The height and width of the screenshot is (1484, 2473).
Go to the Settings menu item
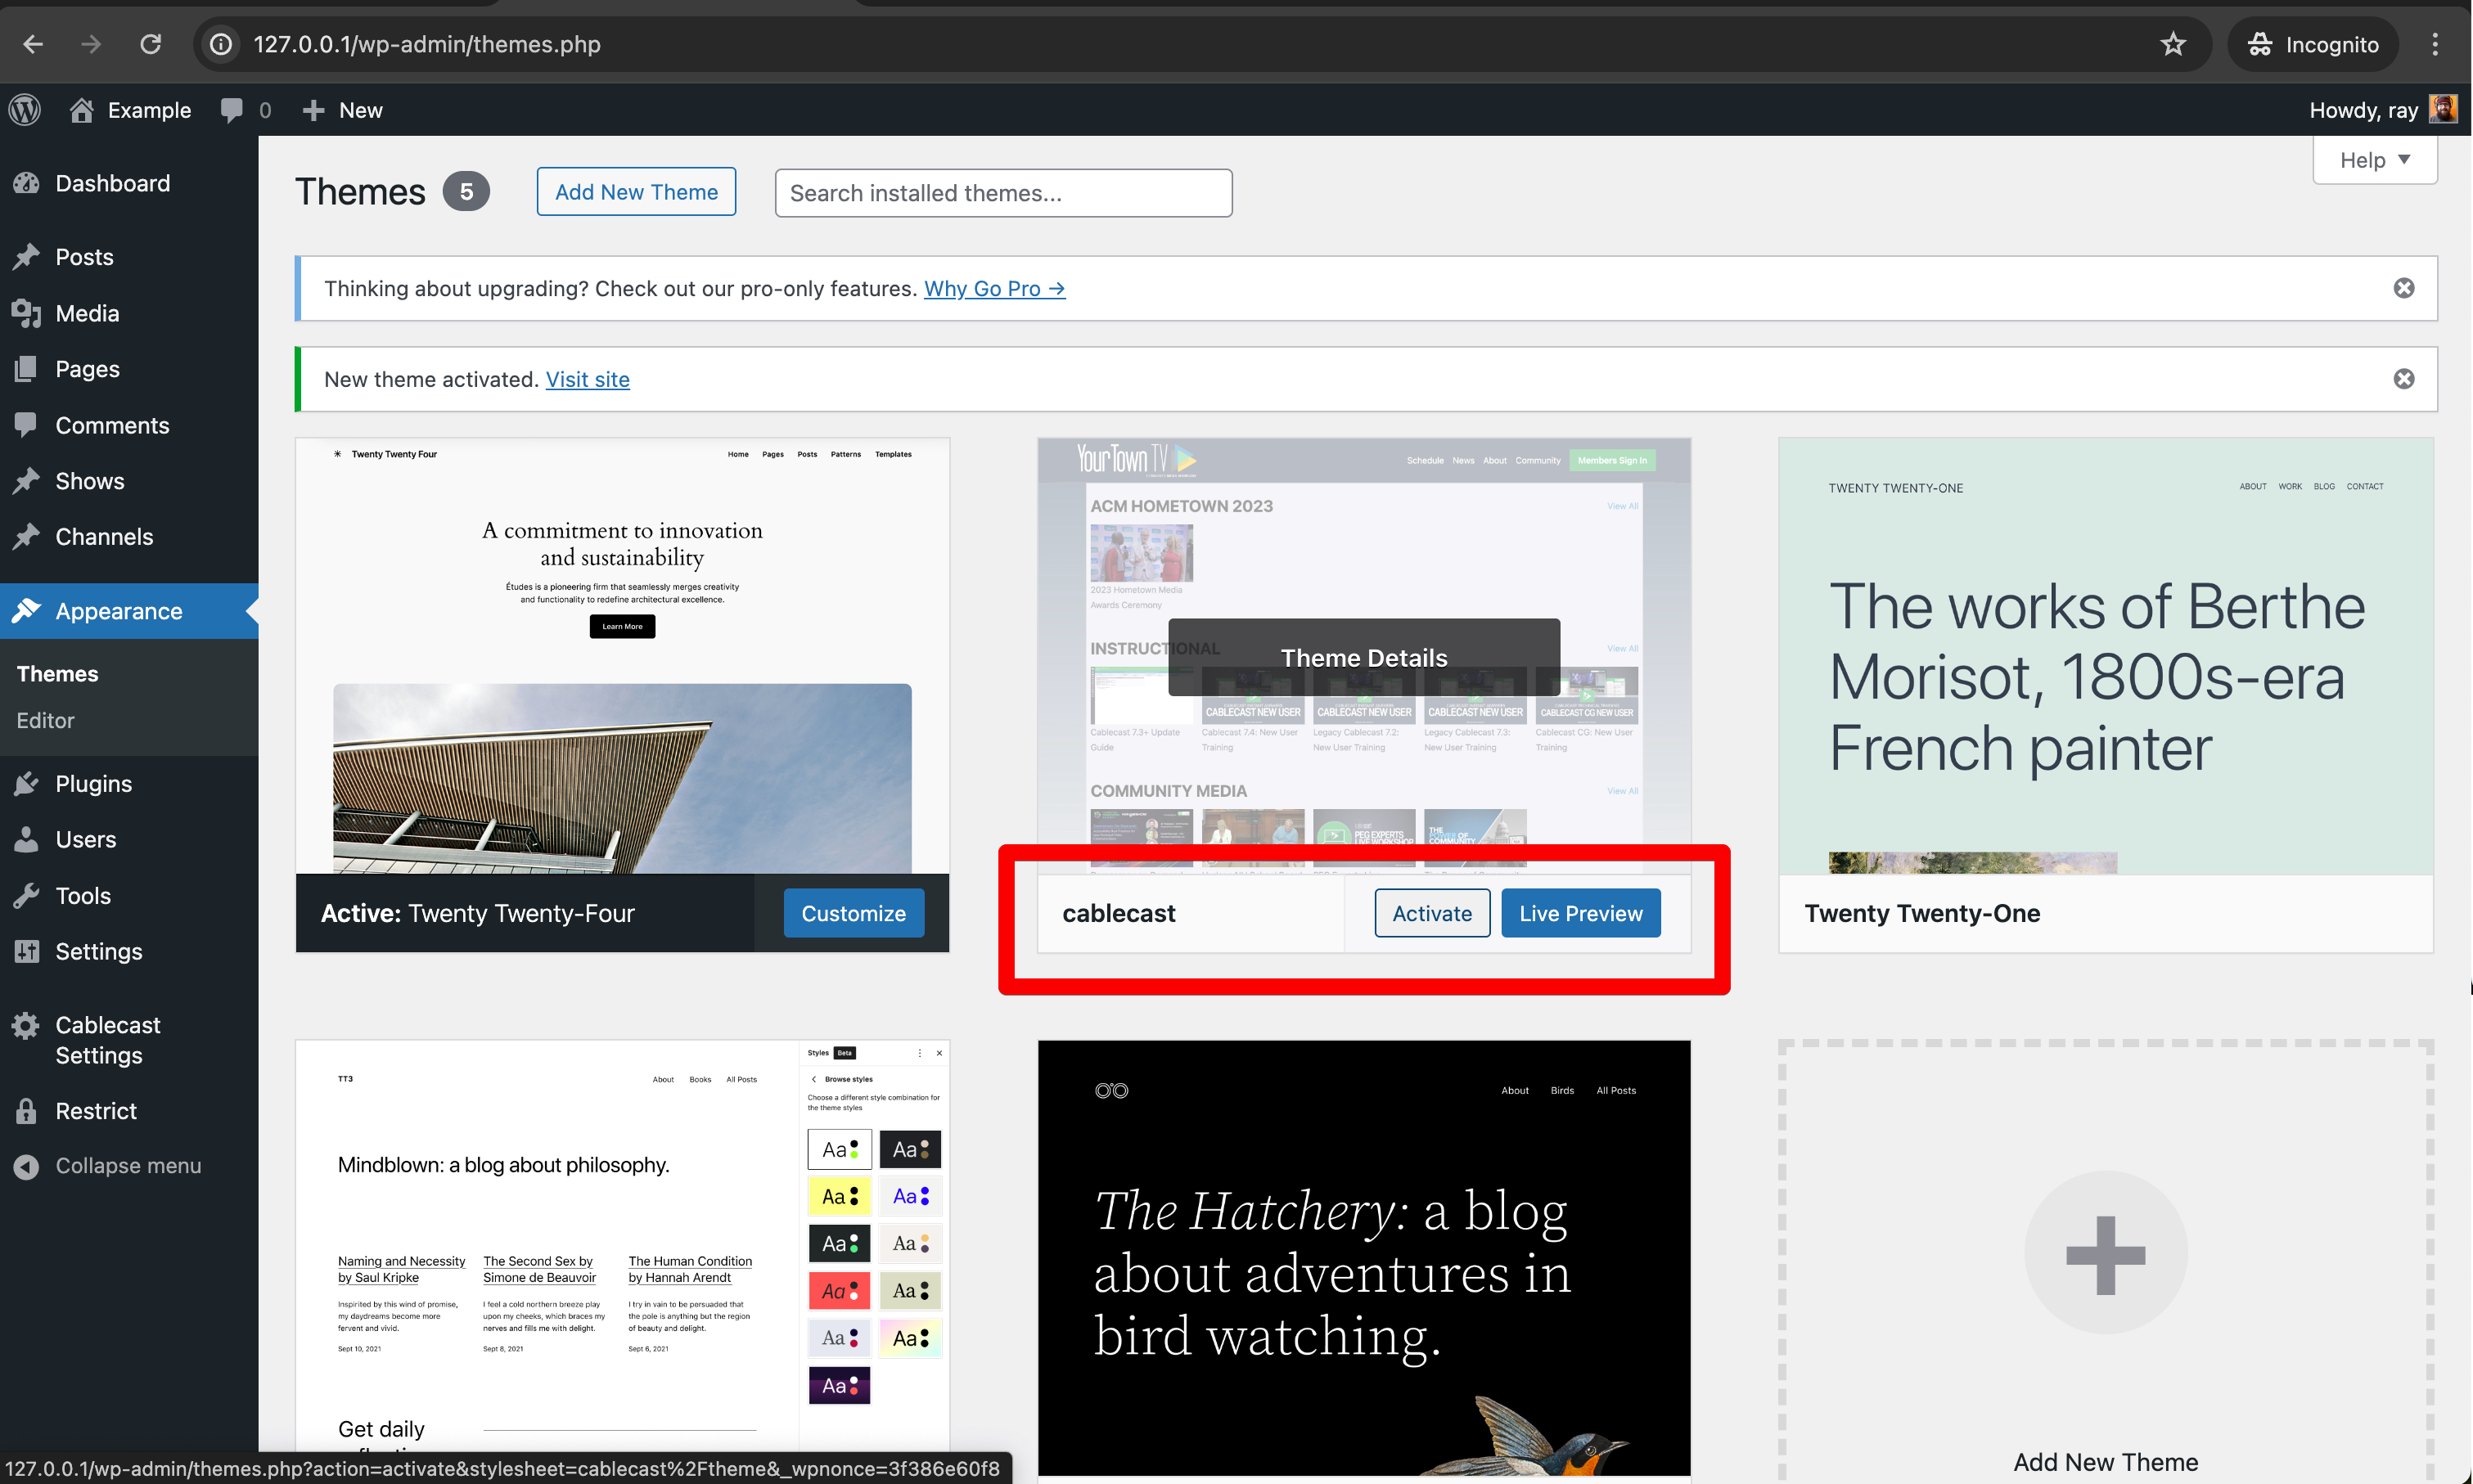tap(98, 952)
